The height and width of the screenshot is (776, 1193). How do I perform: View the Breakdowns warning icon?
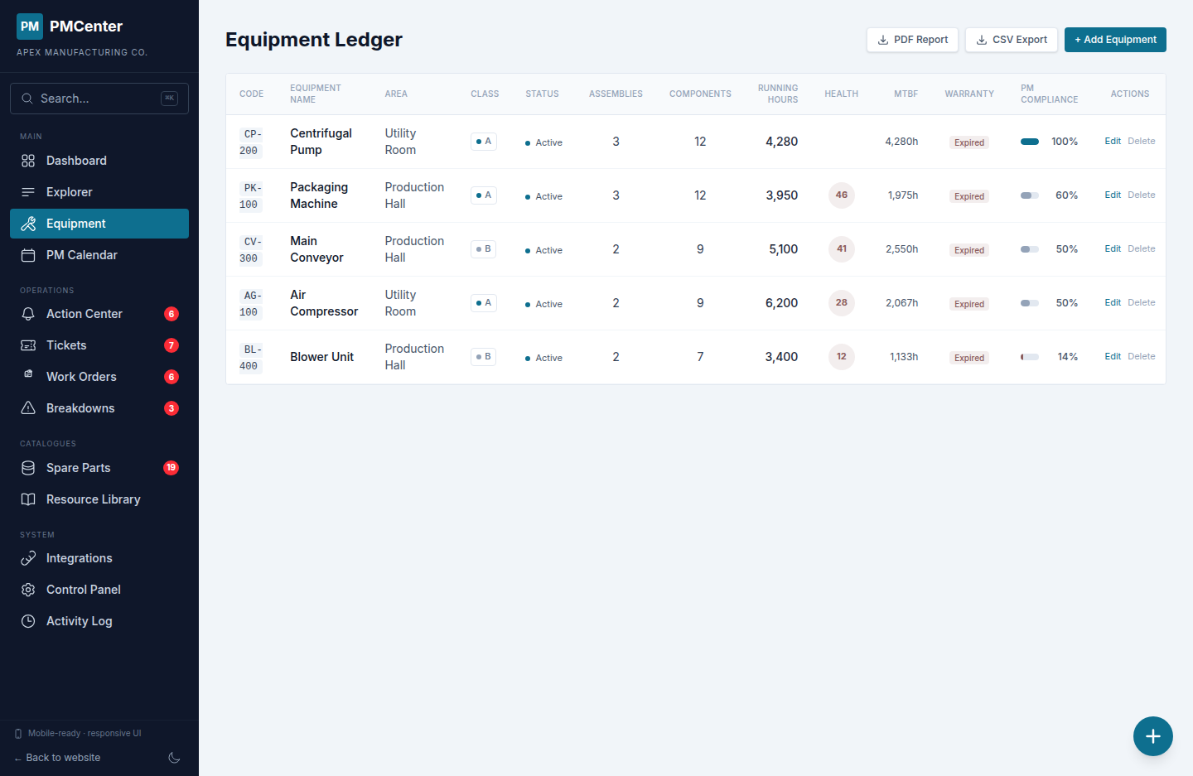click(x=27, y=407)
